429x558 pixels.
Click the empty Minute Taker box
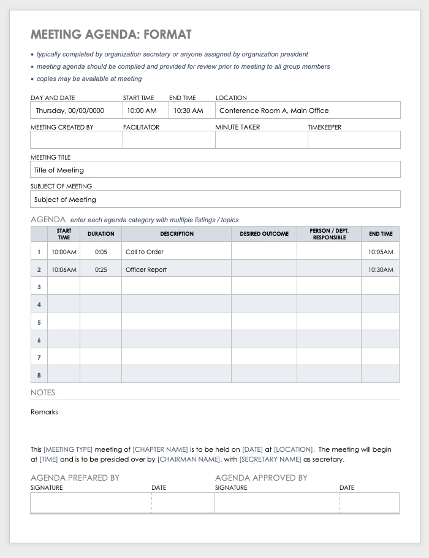tap(262, 140)
